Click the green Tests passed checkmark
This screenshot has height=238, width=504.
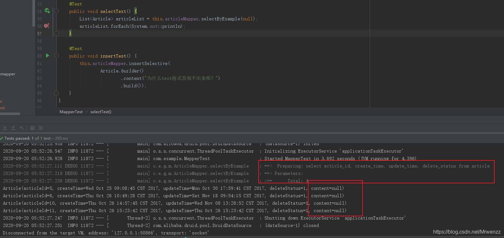coord(2,138)
